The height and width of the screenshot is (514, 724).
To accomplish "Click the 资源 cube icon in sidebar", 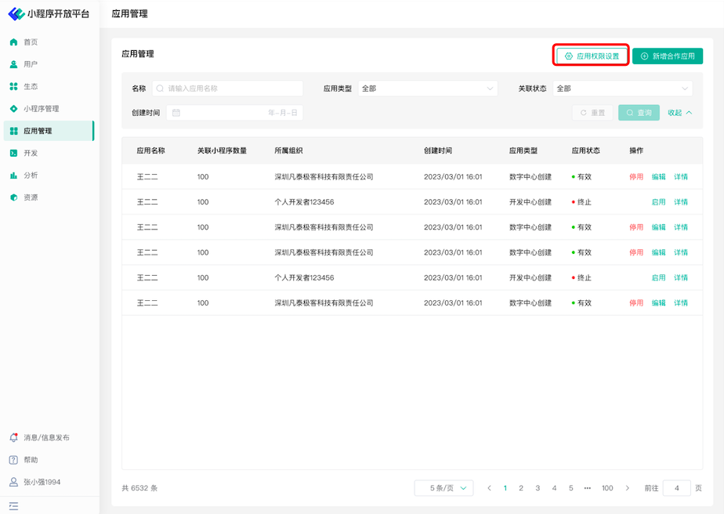I will click(13, 197).
